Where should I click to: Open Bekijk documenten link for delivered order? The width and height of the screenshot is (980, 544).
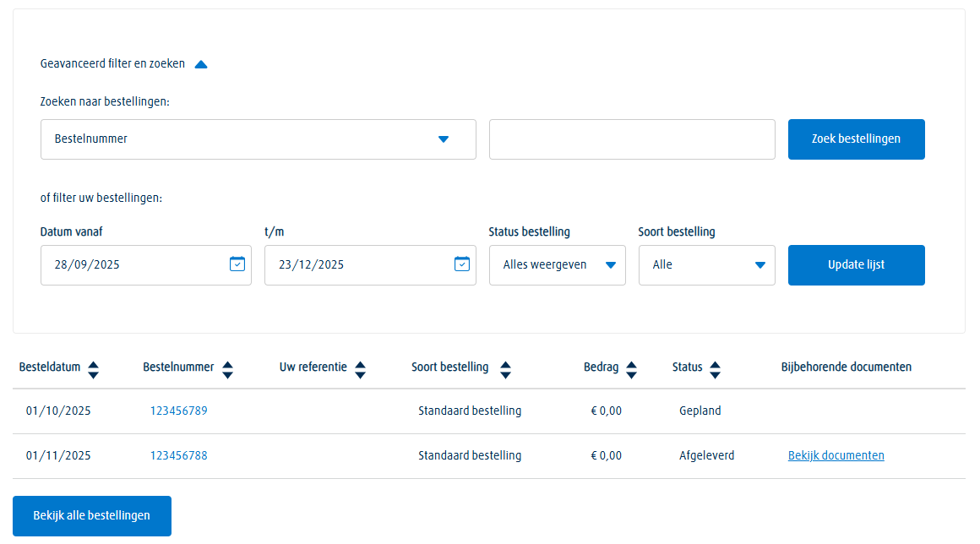pos(836,455)
